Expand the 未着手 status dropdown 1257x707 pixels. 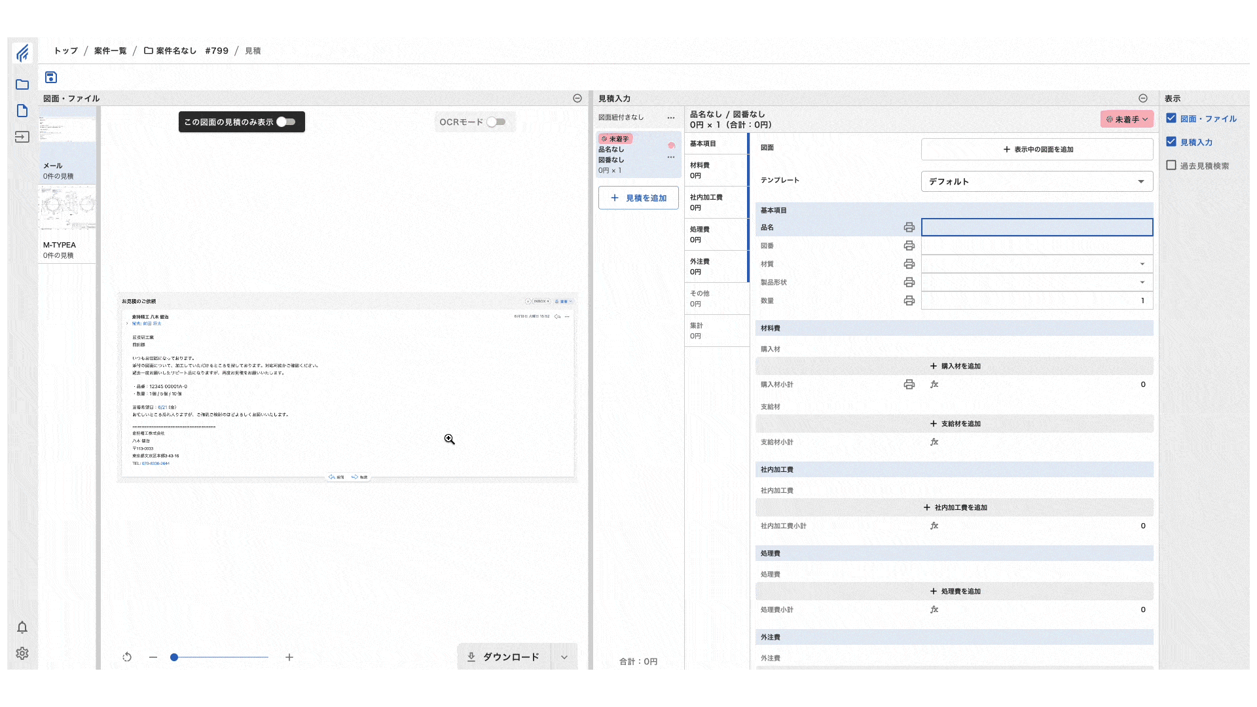click(x=1127, y=119)
